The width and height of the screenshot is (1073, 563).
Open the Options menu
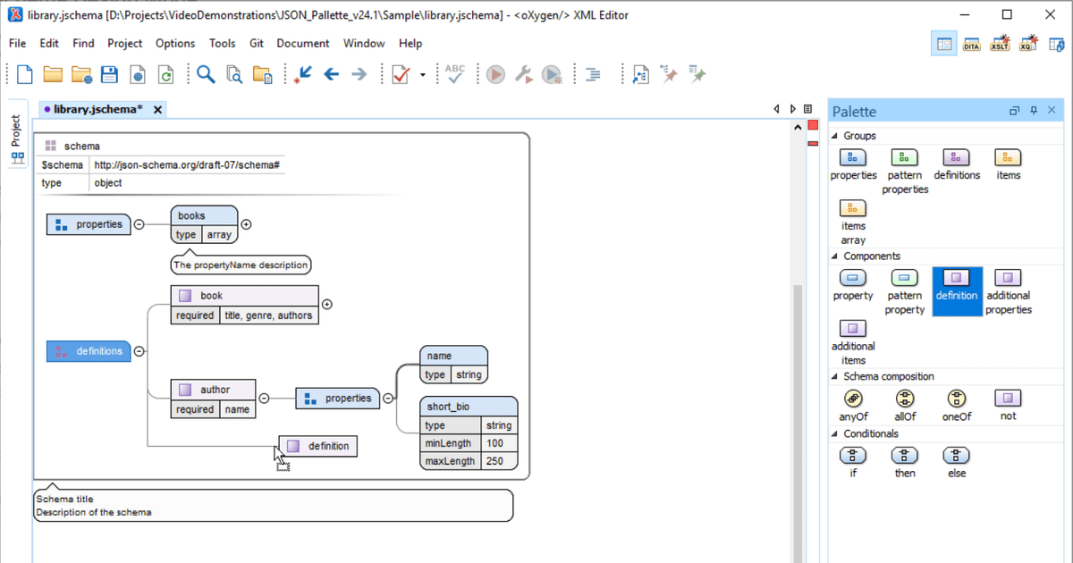tap(174, 43)
